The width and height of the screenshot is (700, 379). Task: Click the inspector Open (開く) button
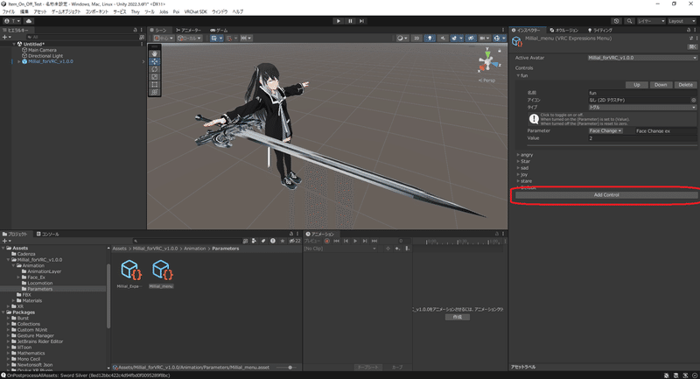tap(692, 46)
